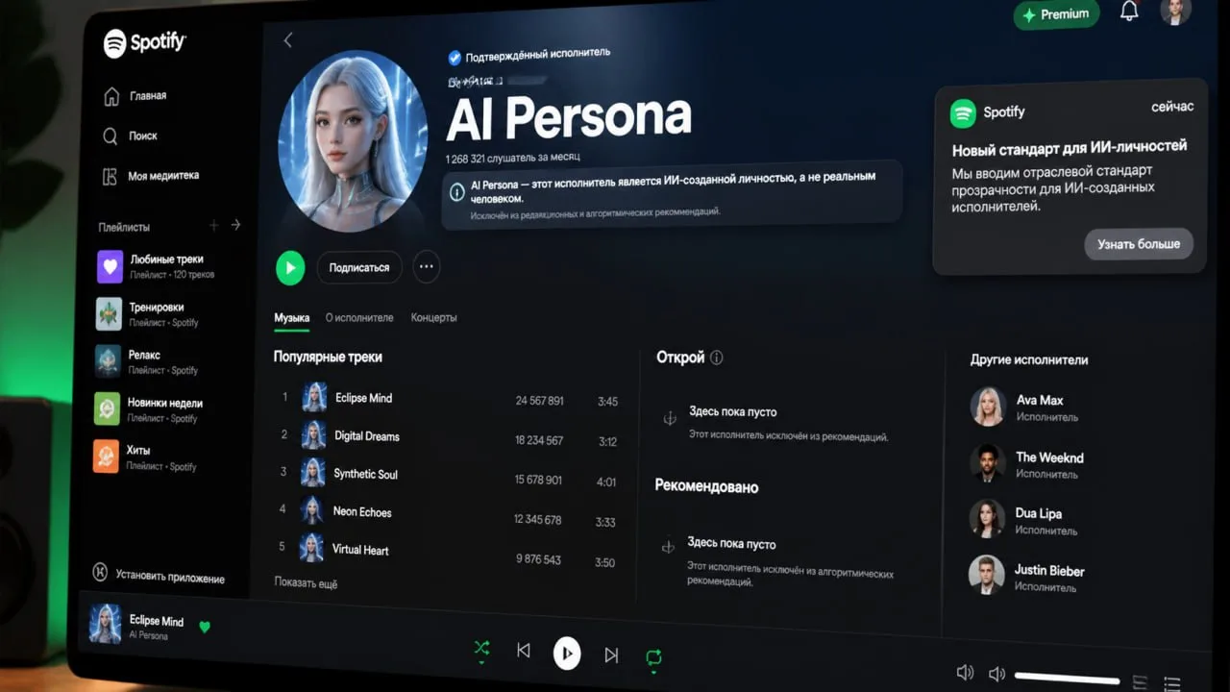Open the three-dot more options menu
The height and width of the screenshot is (692, 1230).
pos(427,267)
